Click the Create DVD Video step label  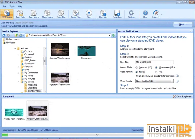point(24,23)
